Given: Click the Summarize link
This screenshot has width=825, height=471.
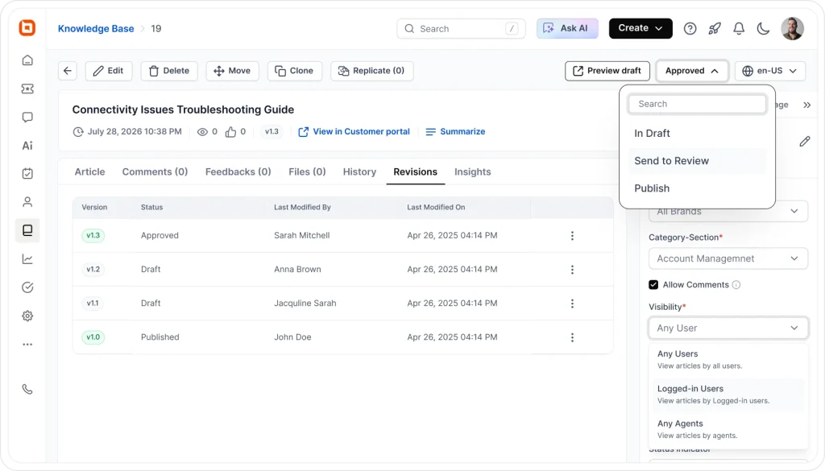Looking at the screenshot, I should 455,132.
